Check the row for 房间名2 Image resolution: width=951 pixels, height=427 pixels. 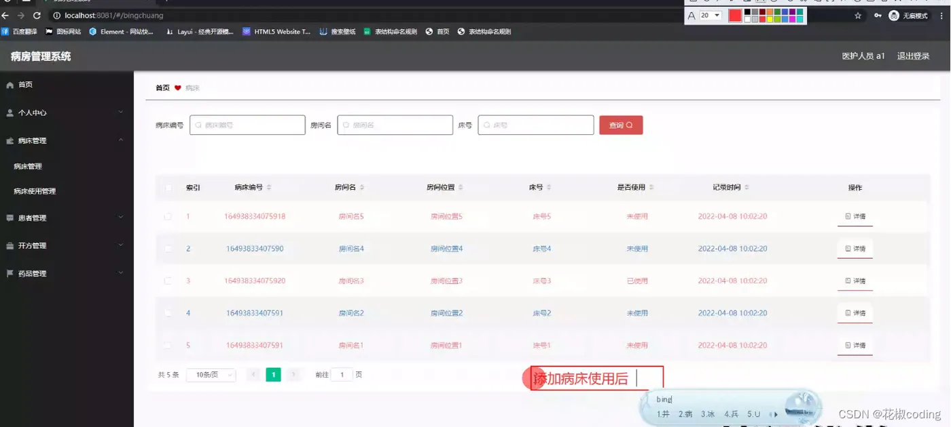[x=168, y=313]
